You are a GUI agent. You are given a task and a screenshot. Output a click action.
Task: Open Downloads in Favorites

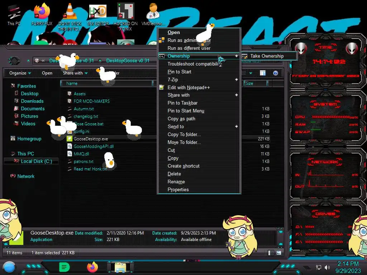[32, 101]
